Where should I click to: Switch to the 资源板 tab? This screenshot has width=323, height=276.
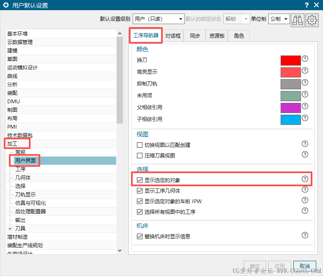click(x=217, y=36)
